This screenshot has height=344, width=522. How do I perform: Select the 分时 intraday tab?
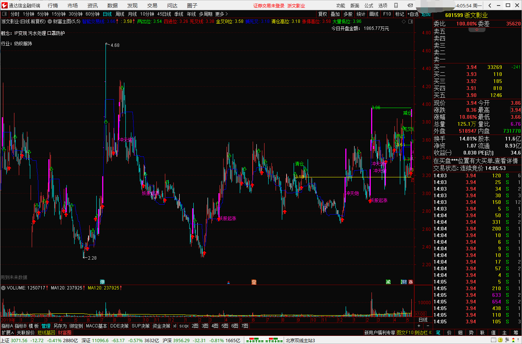[15, 14]
